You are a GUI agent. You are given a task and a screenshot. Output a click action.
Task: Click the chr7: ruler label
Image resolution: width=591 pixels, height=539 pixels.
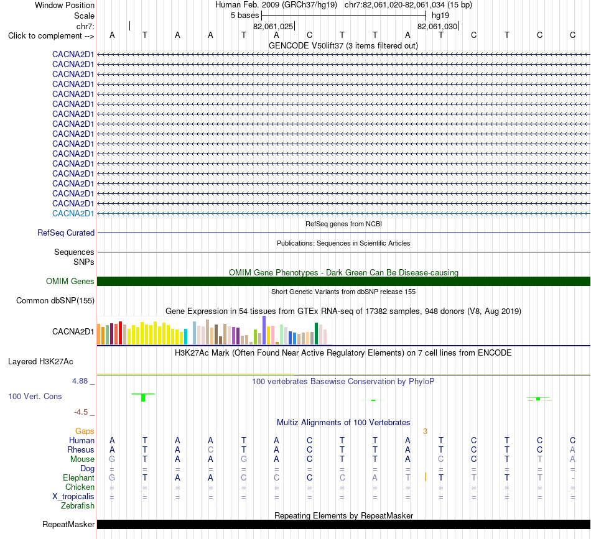(x=85, y=26)
